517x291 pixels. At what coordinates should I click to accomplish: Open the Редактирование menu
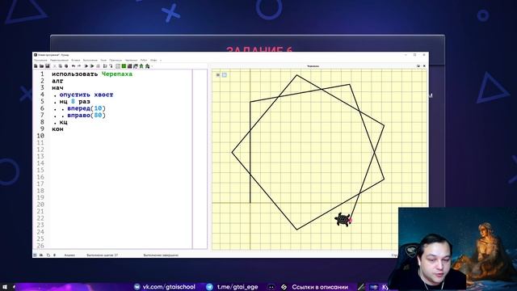(59, 60)
